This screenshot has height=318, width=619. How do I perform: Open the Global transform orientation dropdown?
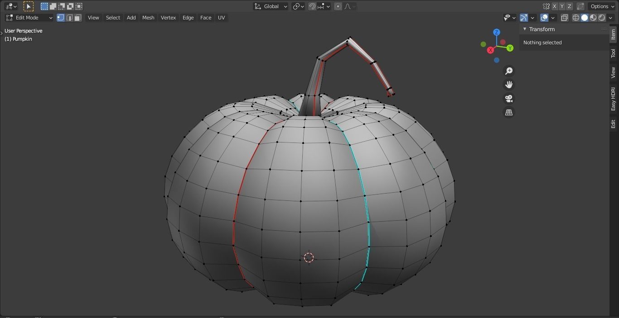tap(271, 6)
